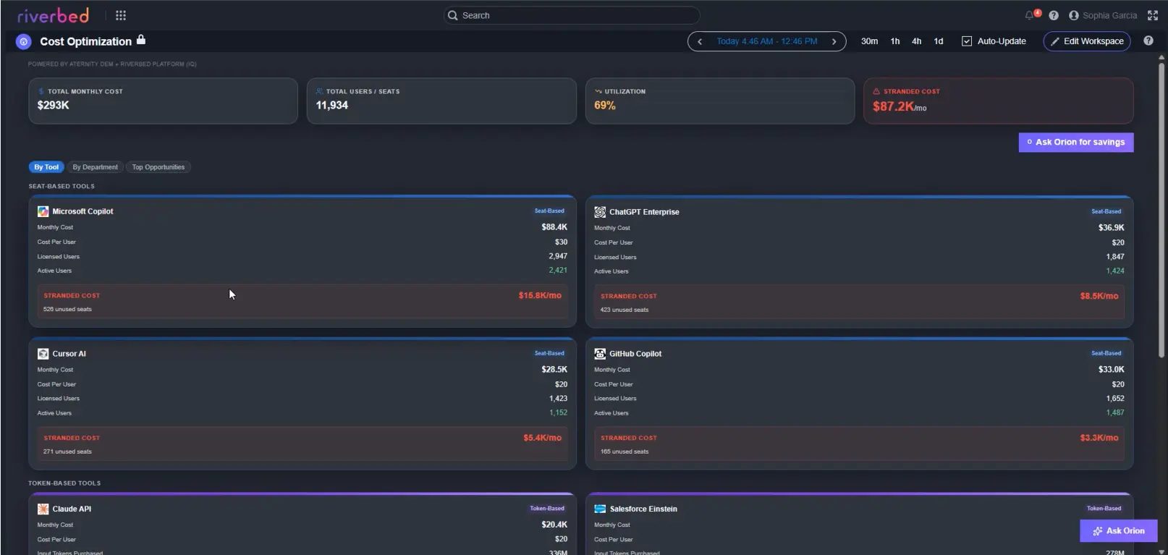Image resolution: width=1168 pixels, height=555 pixels.
Task: Set time range to 30m
Action: 869,41
